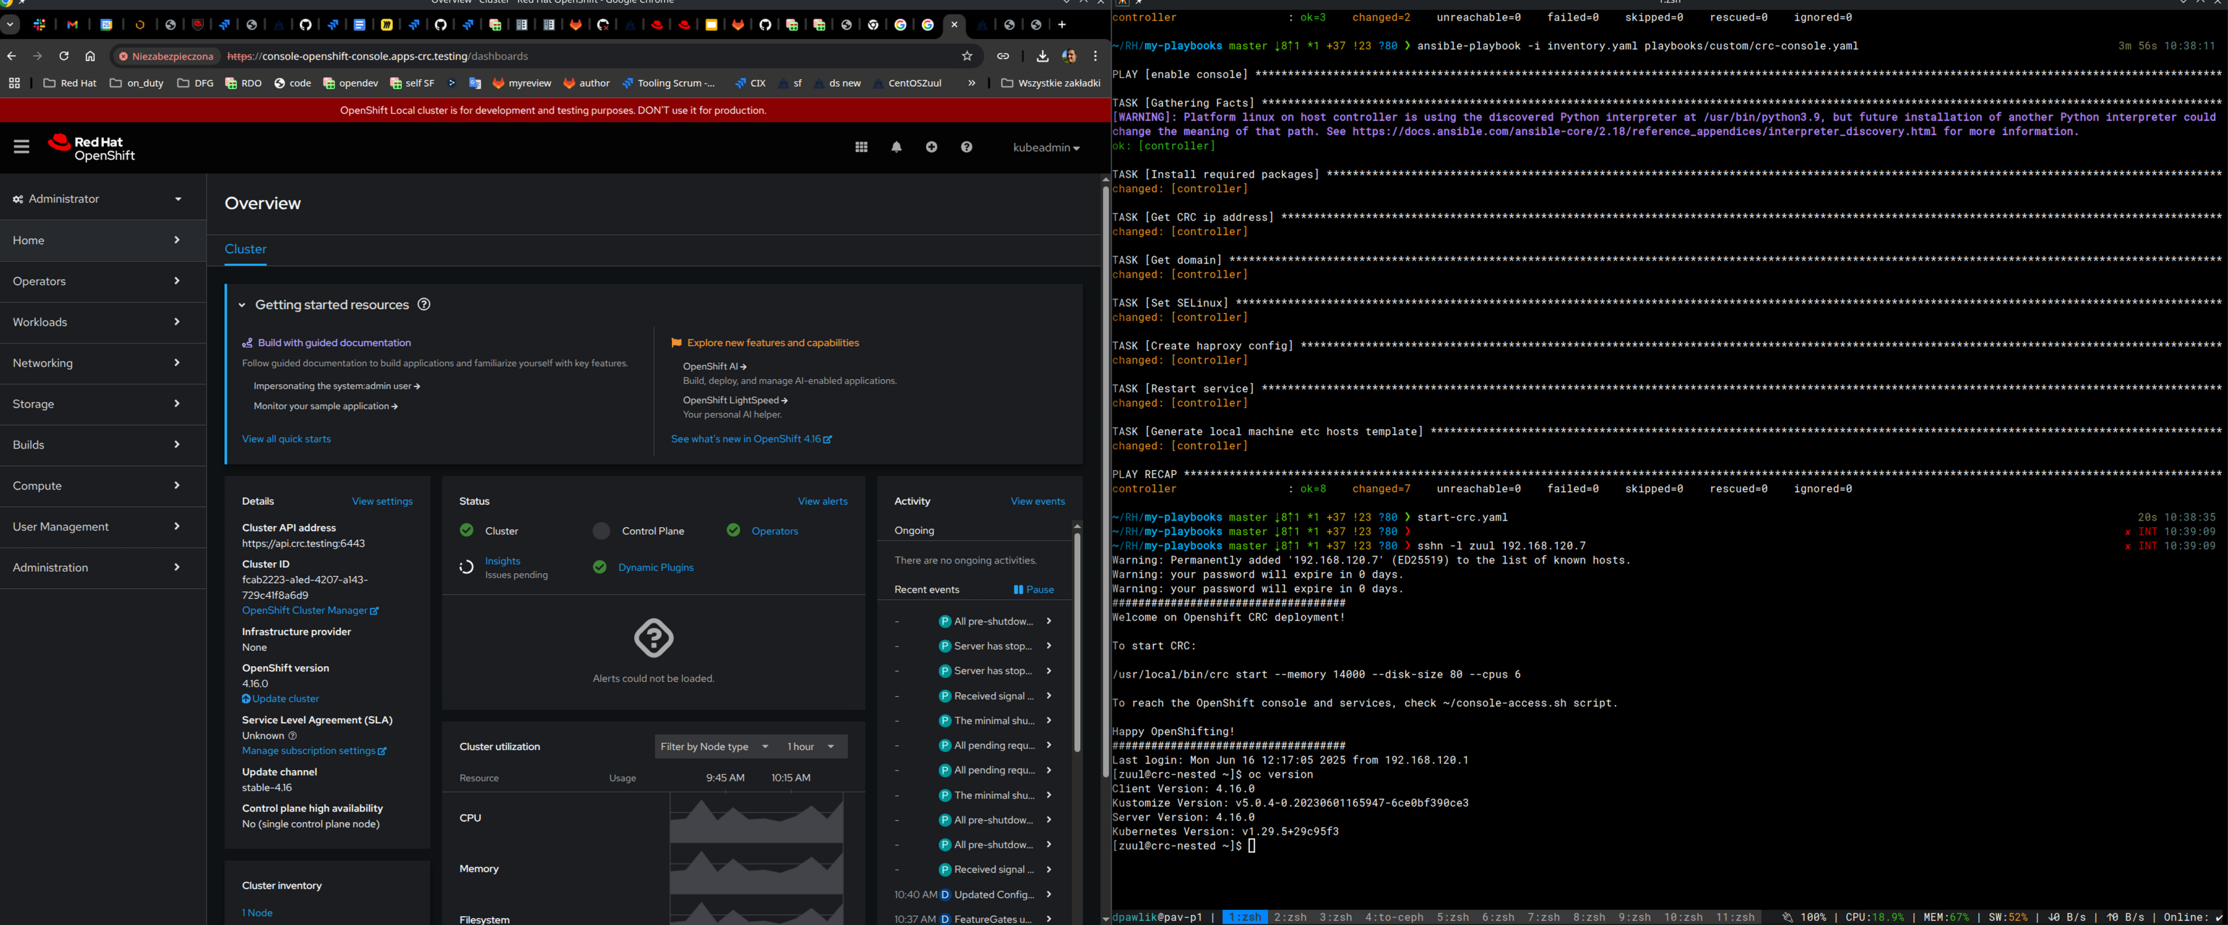Open the application launcher grid icon
Screen dimensions: 2228x925
pyautogui.click(x=860, y=147)
